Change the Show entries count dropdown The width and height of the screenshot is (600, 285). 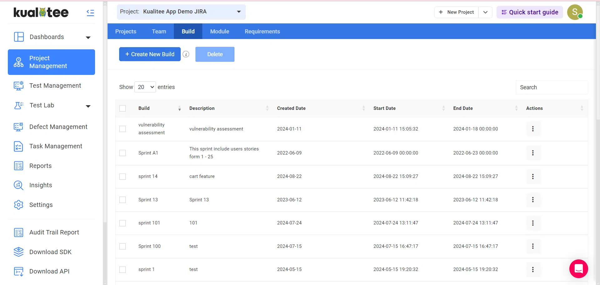tap(145, 87)
